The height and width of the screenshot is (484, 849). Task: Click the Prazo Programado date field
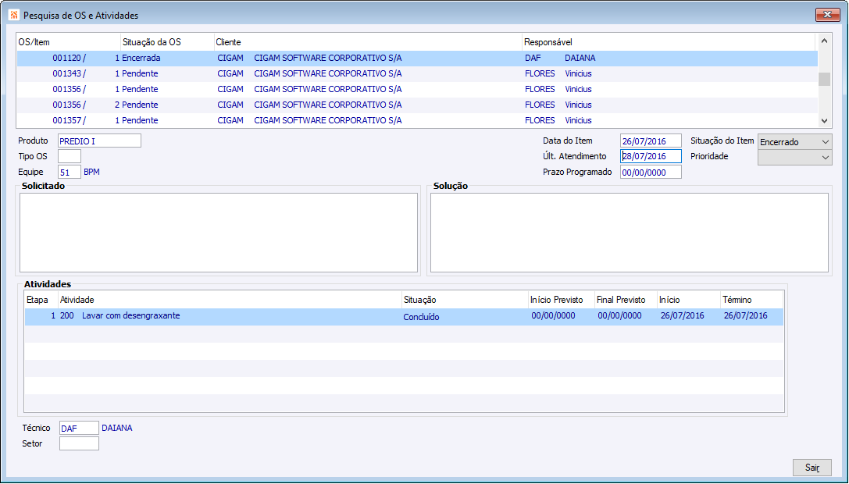coord(651,173)
